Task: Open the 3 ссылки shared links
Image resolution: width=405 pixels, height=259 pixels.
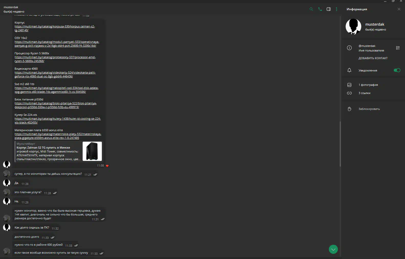Action: (x=364, y=93)
